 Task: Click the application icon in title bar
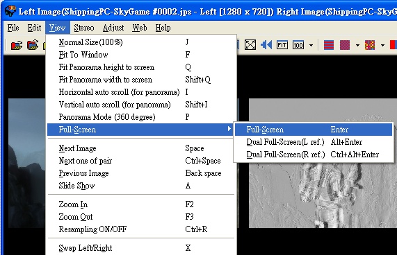[10, 11]
